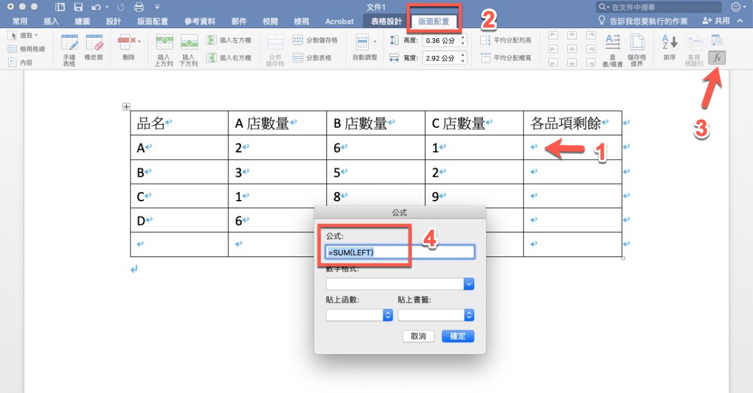
Task: Click the search in document field
Action: point(659,8)
